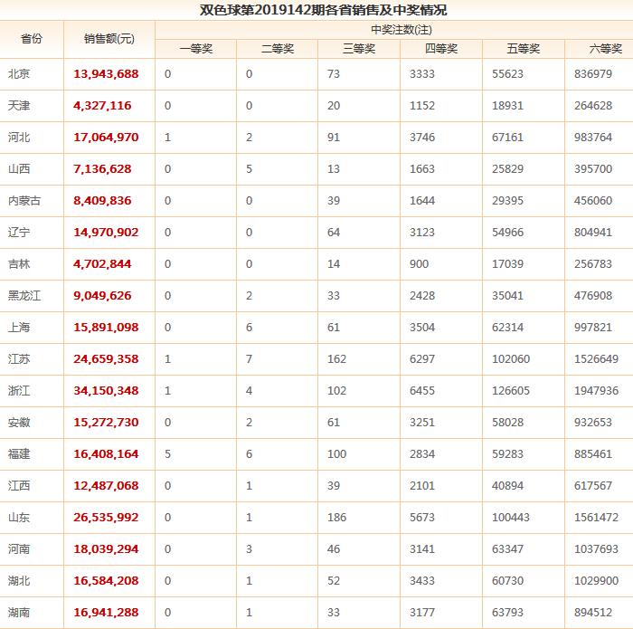Viewport: 633px width, 629px height.
Task: Click sales amount 13,943,688
Action: [106, 74]
